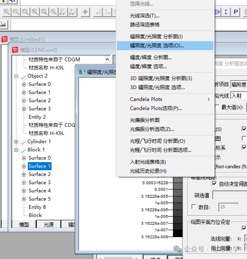
Task: Enable the 数目 checkbox
Action: [x=194, y=207]
